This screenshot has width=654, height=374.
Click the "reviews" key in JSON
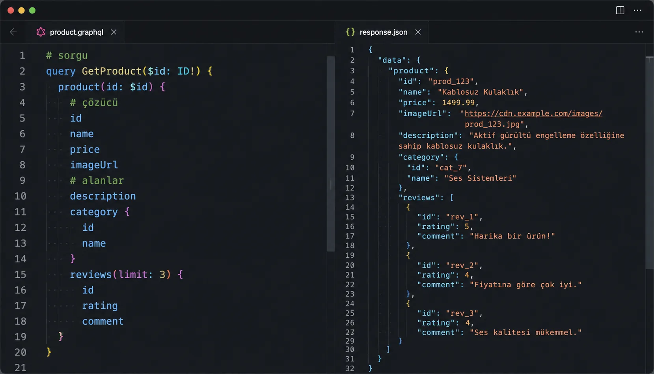coord(419,198)
